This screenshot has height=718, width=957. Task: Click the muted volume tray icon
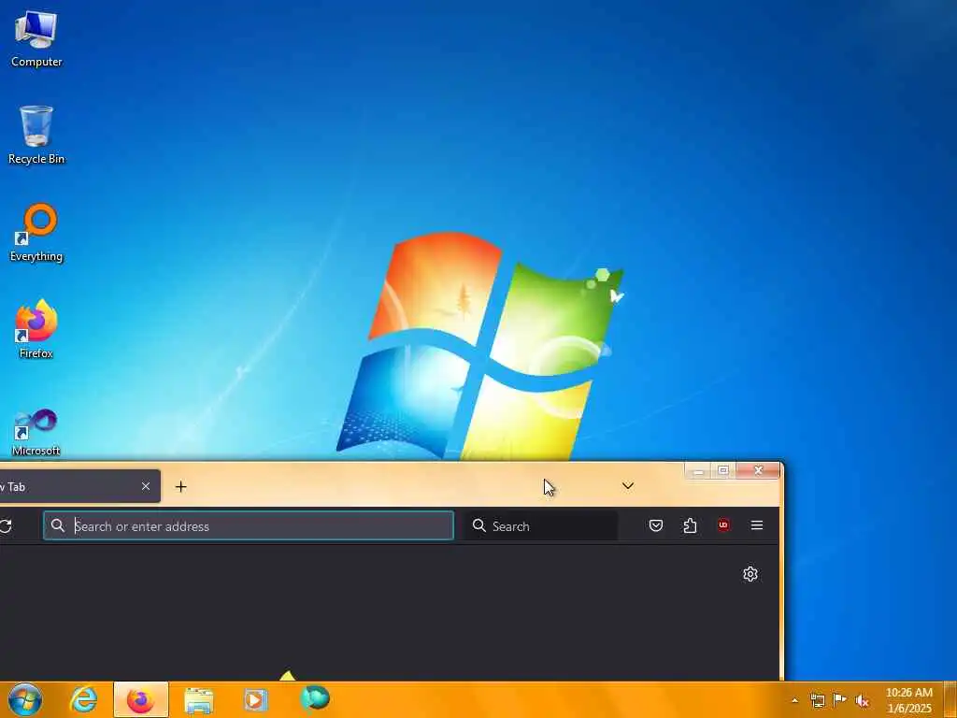pyautogui.click(x=863, y=700)
